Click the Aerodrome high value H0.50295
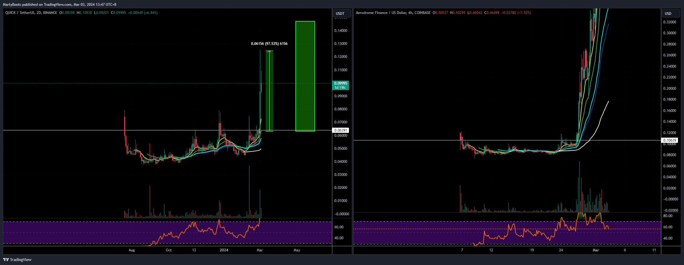The height and width of the screenshot is (265, 684). tap(458, 13)
